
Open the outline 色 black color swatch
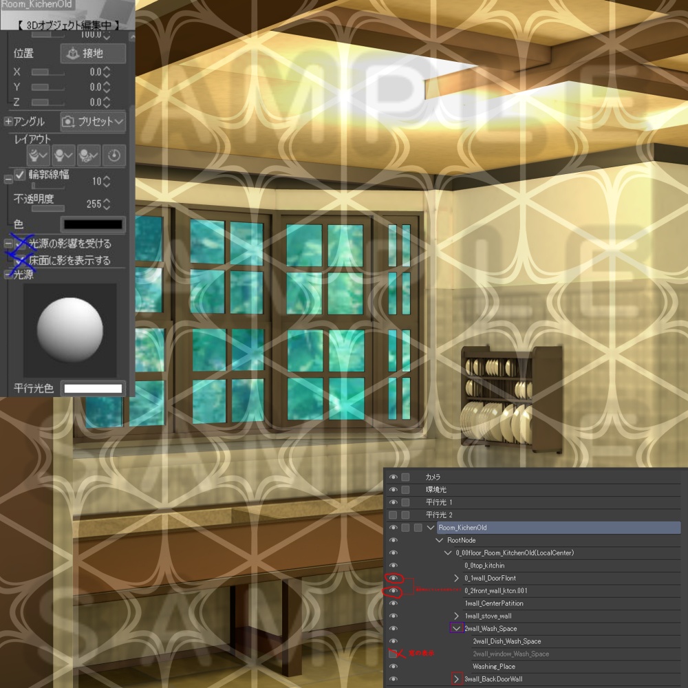point(93,224)
